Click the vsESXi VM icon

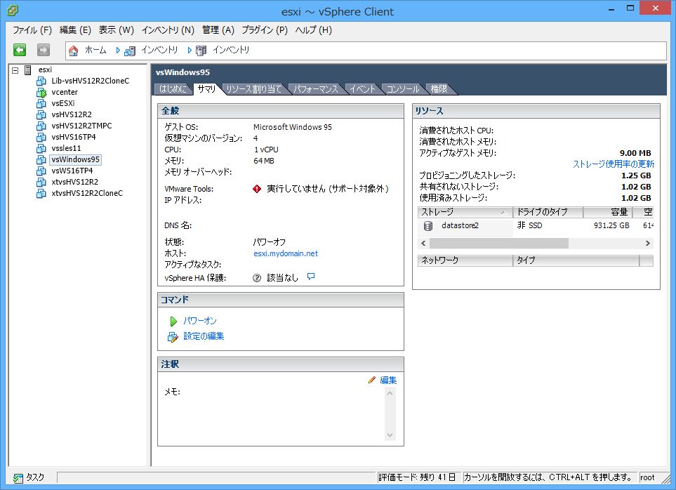pyautogui.click(x=41, y=103)
